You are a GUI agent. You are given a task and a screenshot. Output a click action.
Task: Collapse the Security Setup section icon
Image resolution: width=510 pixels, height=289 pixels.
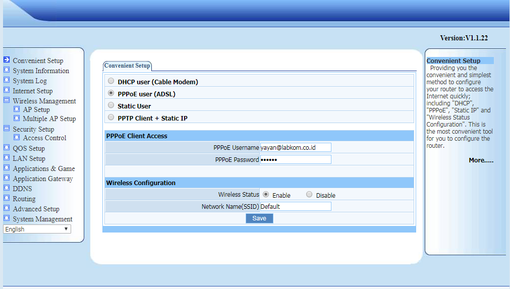(x=7, y=129)
